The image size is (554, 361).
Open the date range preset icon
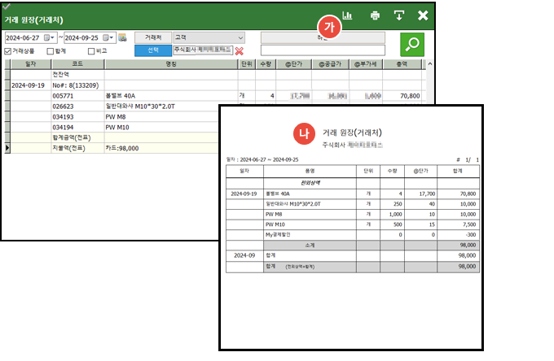[122, 37]
